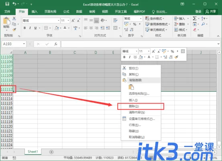Choose Cut in the context menu

[141, 68]
